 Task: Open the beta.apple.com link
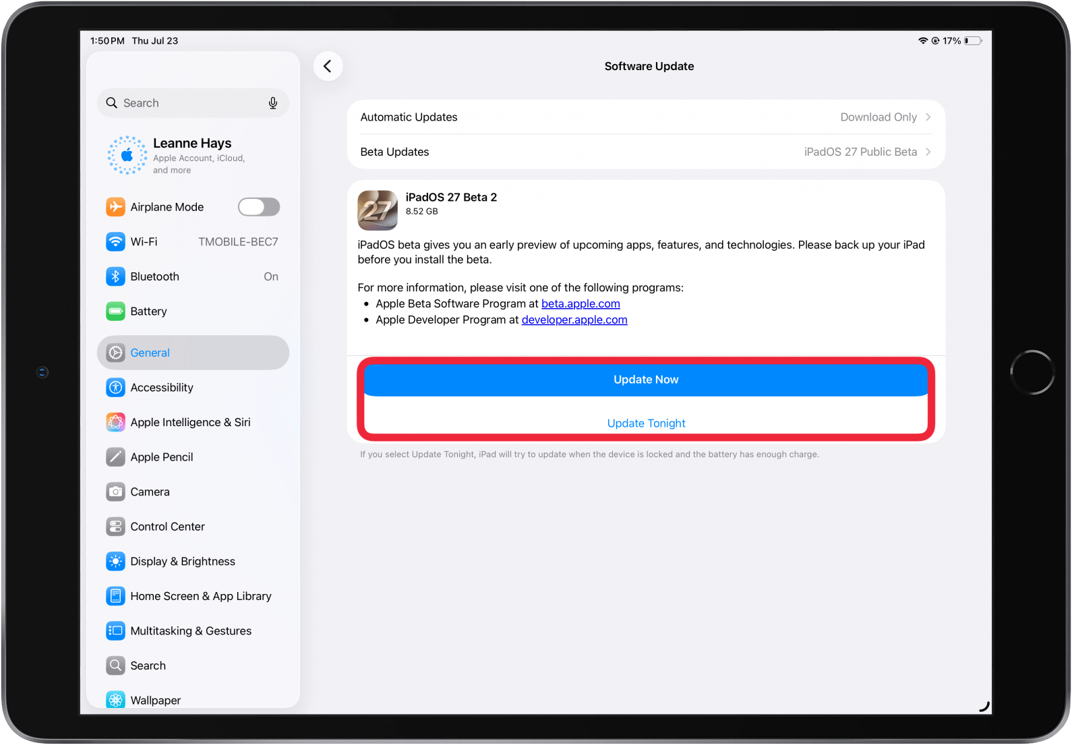[x=580, y=303]
